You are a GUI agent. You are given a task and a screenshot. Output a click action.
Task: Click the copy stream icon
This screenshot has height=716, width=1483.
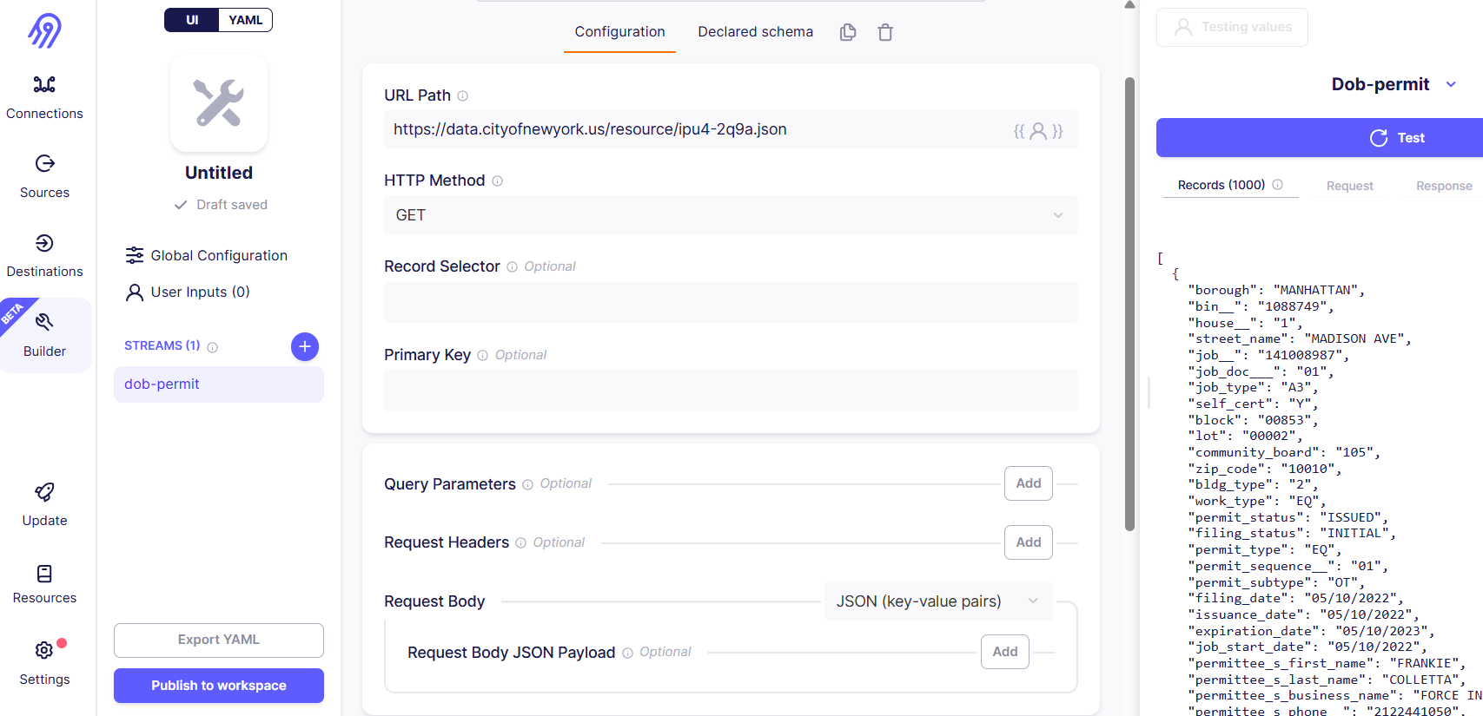[848, 32]
